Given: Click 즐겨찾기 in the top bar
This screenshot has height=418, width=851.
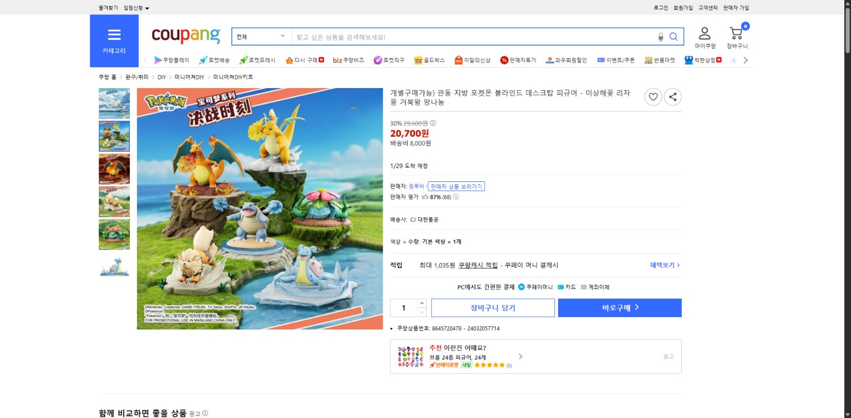Looking at the screenshot, I should [x=108, y=8].
